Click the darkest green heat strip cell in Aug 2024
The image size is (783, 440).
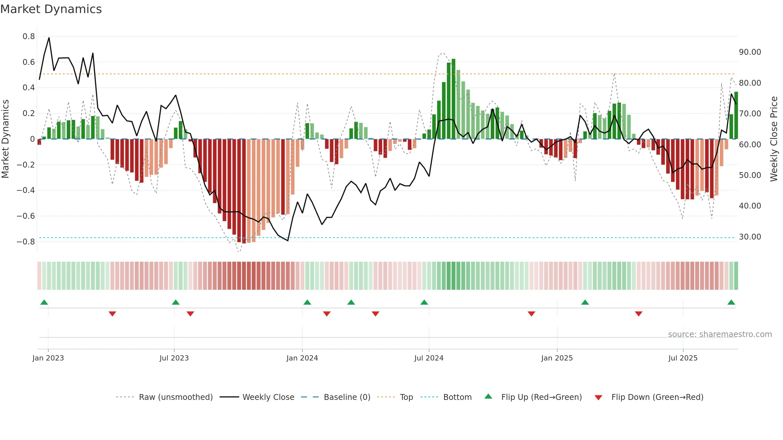[x=453, y=276]
